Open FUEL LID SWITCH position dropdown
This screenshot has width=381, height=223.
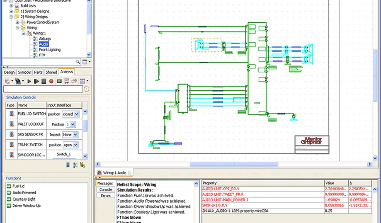tap(77, 114)
